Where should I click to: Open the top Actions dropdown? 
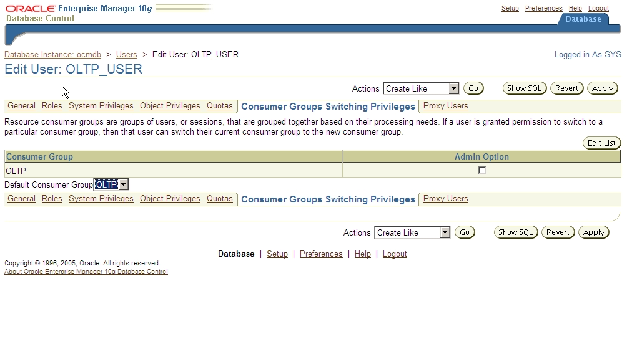pyautogui.click(x=421, y=88)
